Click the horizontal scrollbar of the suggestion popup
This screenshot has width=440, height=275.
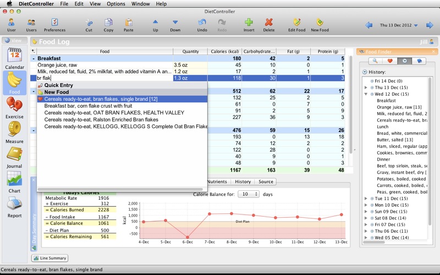[x=120, y=189]
